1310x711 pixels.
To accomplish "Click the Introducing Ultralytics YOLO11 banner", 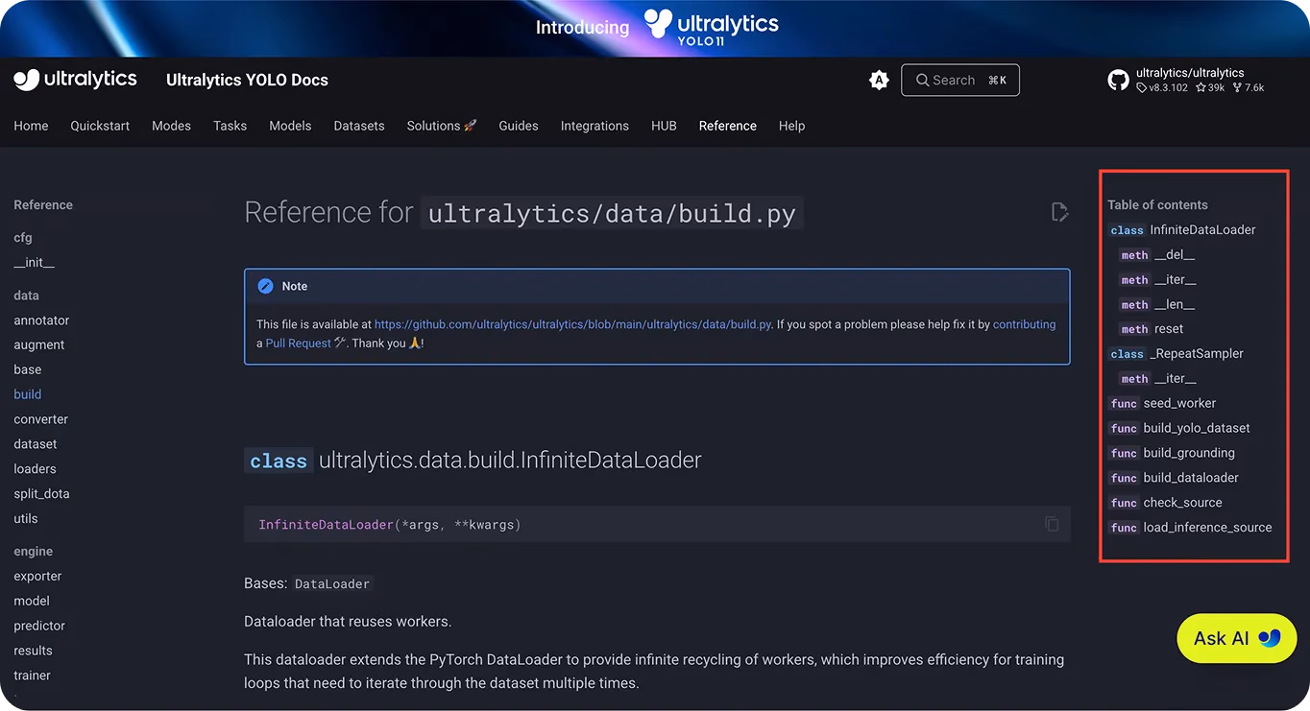I will [x=657, y=26].
